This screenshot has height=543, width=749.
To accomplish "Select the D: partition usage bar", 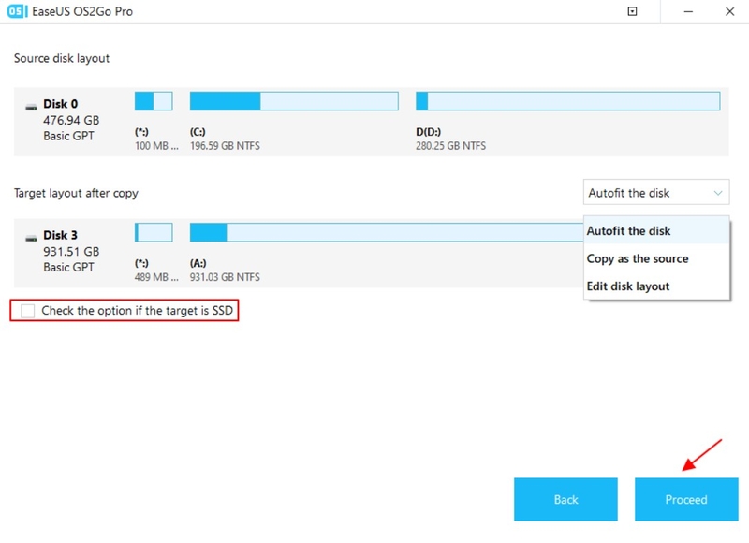I will tap(567, 101).
